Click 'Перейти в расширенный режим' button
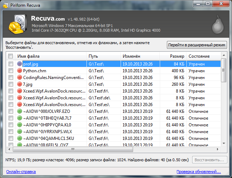 click(197, 45)
